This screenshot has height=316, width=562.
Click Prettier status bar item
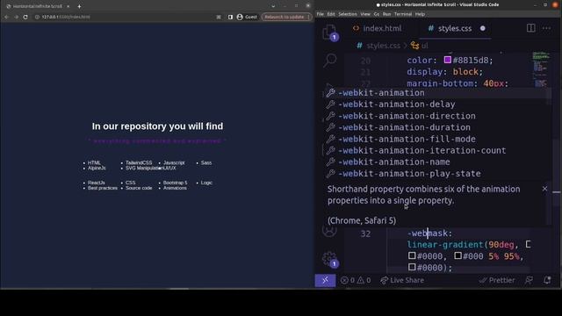click(x=497, y=280)
